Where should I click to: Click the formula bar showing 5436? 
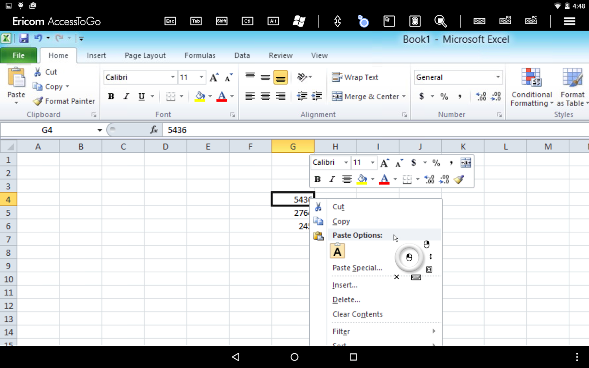(x=375, y=130)
